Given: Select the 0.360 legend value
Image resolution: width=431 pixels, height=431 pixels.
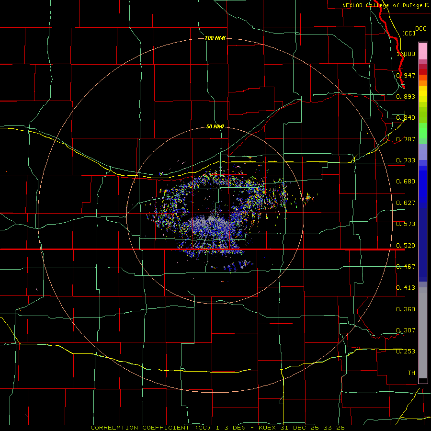Looking at the screenshot, I should (x=406, y=309).
